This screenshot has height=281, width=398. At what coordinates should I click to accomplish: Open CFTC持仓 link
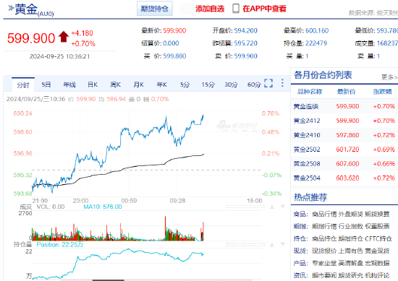tap(378, 238)
